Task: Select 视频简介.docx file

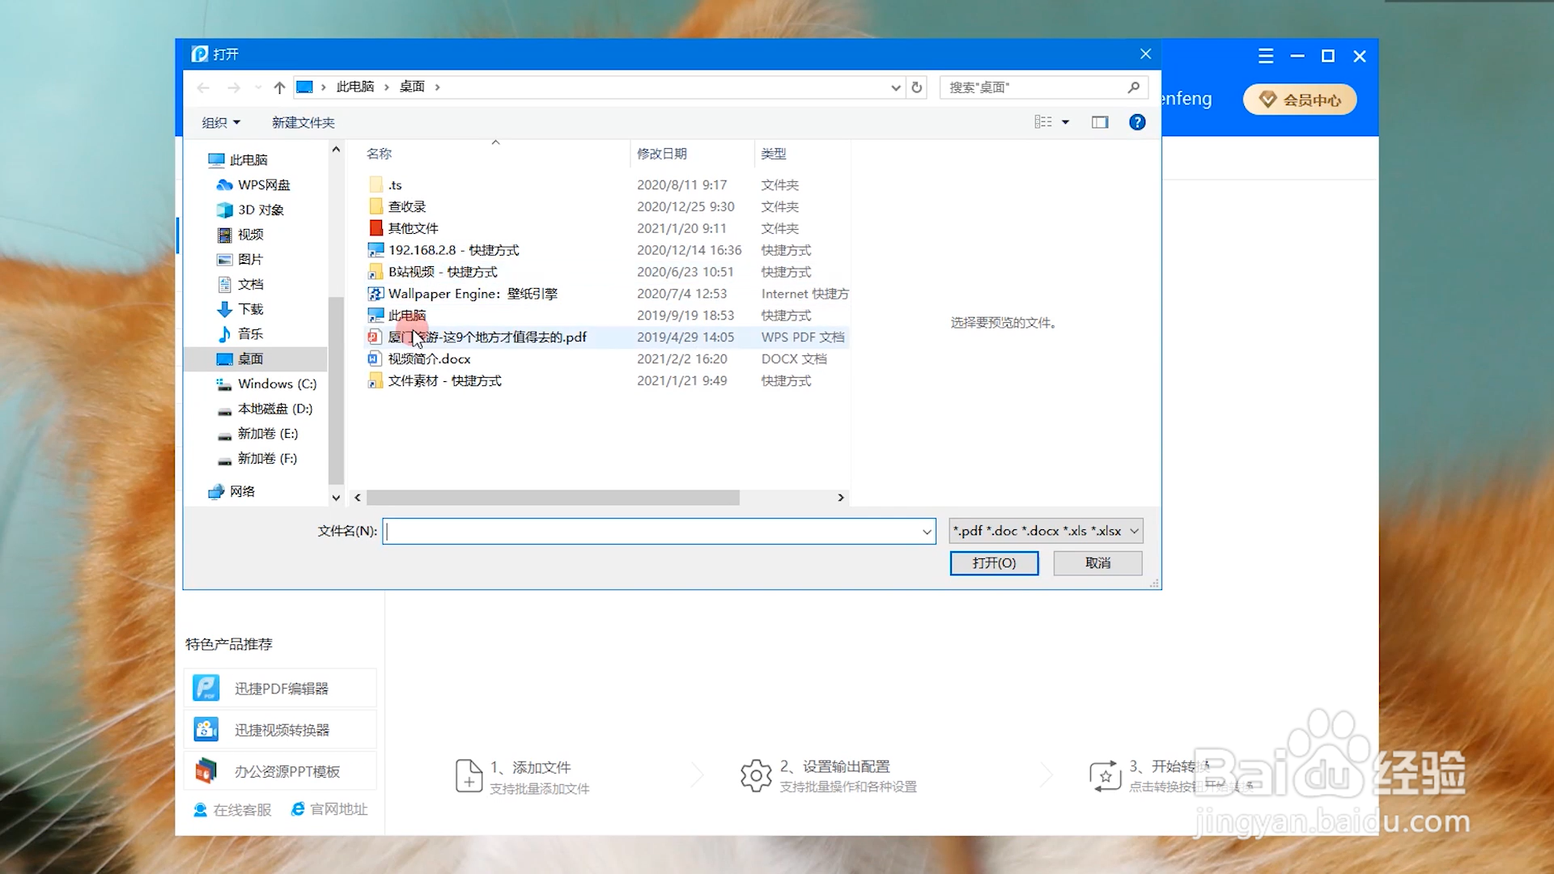Action: click(x=429, y=359)
